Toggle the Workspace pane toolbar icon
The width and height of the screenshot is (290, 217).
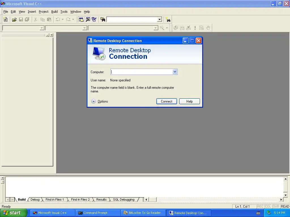pyautogui.click(x=81, y=19)
